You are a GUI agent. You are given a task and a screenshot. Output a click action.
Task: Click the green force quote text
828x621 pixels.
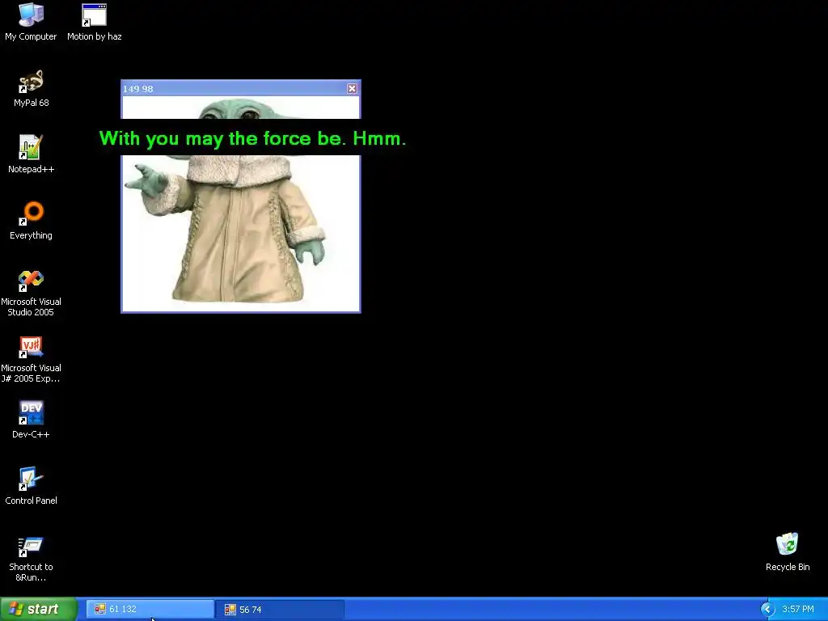(252, 138)
